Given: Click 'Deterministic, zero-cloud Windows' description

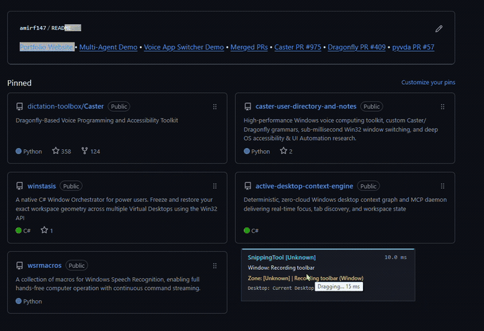Looking at the screenshot, I should pyautogui.click(x=345, y=205).
